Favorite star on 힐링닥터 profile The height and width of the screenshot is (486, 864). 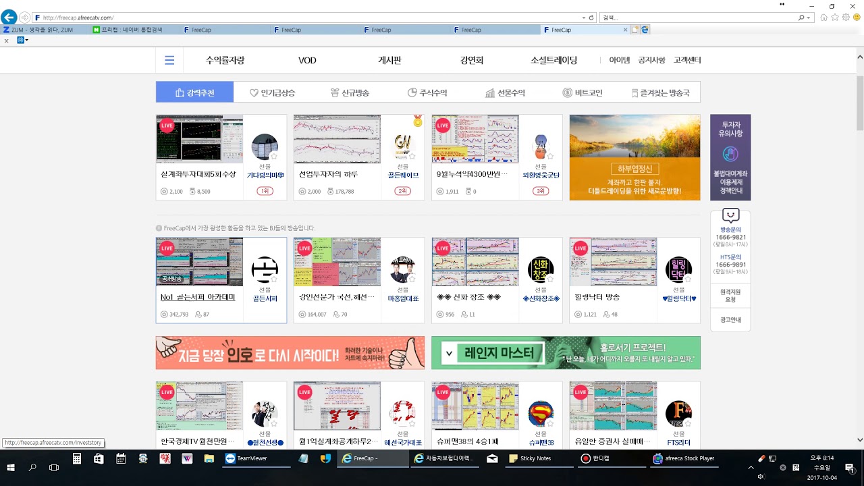(687, 279)
